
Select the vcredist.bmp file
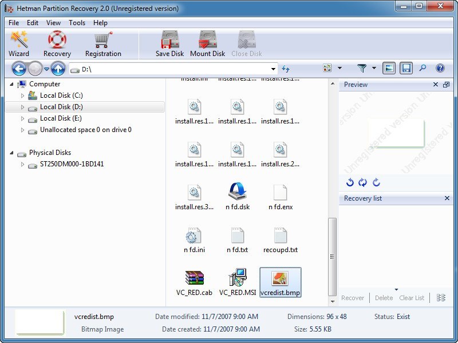280,281
